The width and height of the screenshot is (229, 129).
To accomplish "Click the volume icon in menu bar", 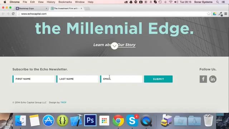I will click(176, 2).
